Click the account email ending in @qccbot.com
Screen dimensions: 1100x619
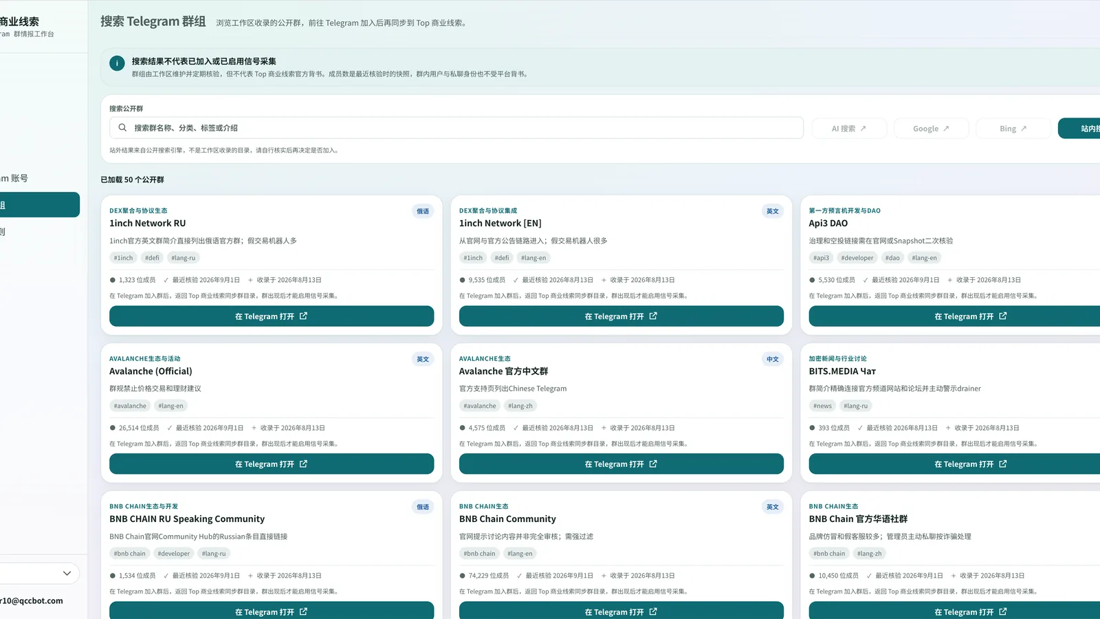[32, 600]
